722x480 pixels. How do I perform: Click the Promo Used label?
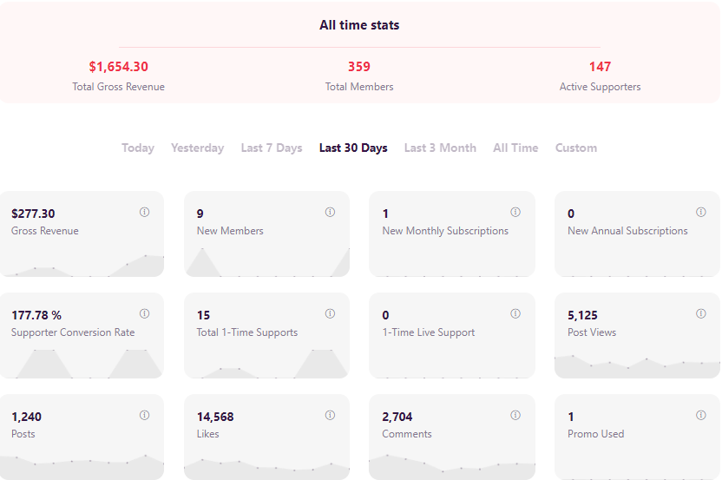click(596, 434)
